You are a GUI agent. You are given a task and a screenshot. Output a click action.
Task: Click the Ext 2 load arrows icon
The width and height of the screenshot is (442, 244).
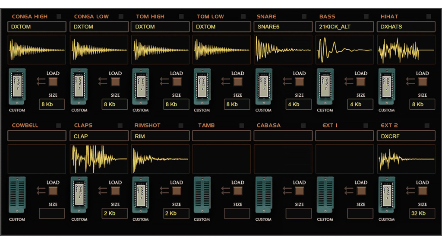tap(411, 191)
